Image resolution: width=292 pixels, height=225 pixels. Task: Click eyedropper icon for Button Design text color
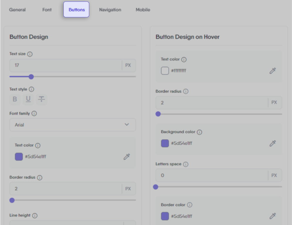click(126, 157)
